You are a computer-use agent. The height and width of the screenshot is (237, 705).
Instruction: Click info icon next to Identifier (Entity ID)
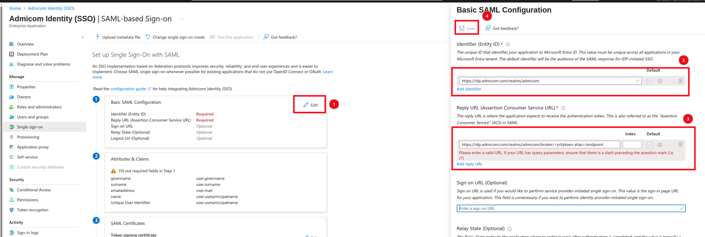pyautogui.click(x=508, y=44)
